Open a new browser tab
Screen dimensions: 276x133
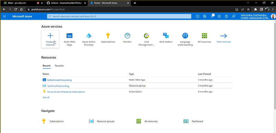pyautogui.click(x=135, y=3)
